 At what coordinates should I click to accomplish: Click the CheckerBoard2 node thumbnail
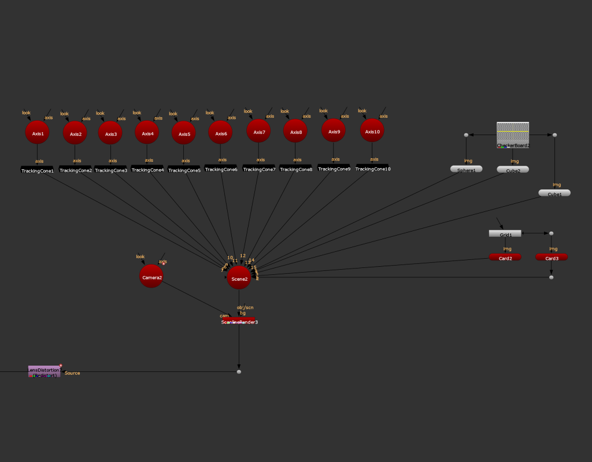click(x=512, y=135)
